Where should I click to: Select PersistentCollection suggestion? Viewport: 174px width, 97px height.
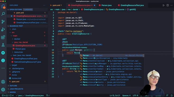[x=112, y=61]
